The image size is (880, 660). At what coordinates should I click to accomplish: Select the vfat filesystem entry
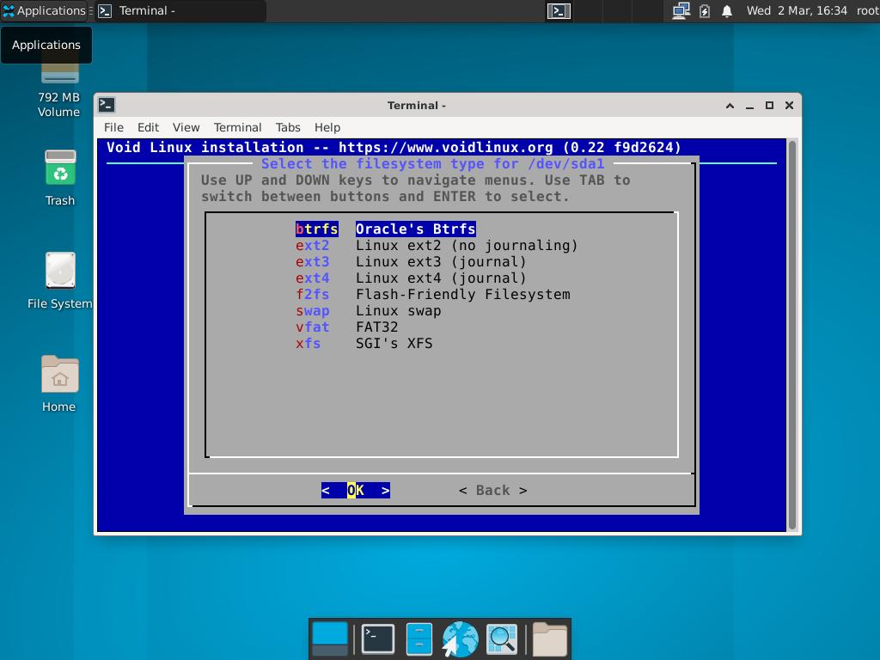pos(313,327)
